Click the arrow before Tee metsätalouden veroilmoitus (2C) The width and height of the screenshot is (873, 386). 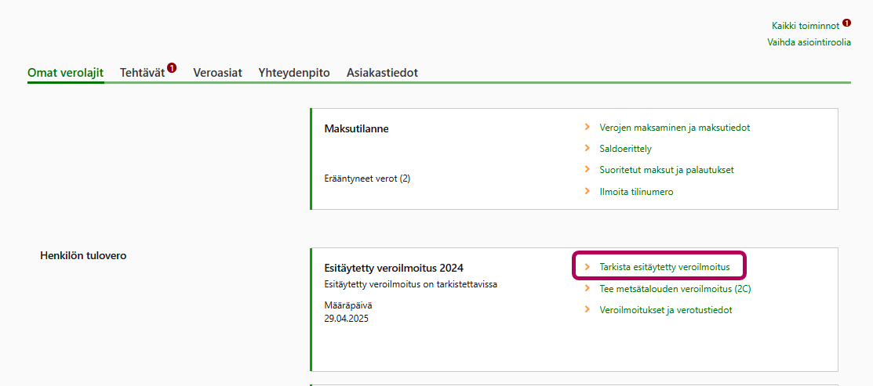pos(587,288)
